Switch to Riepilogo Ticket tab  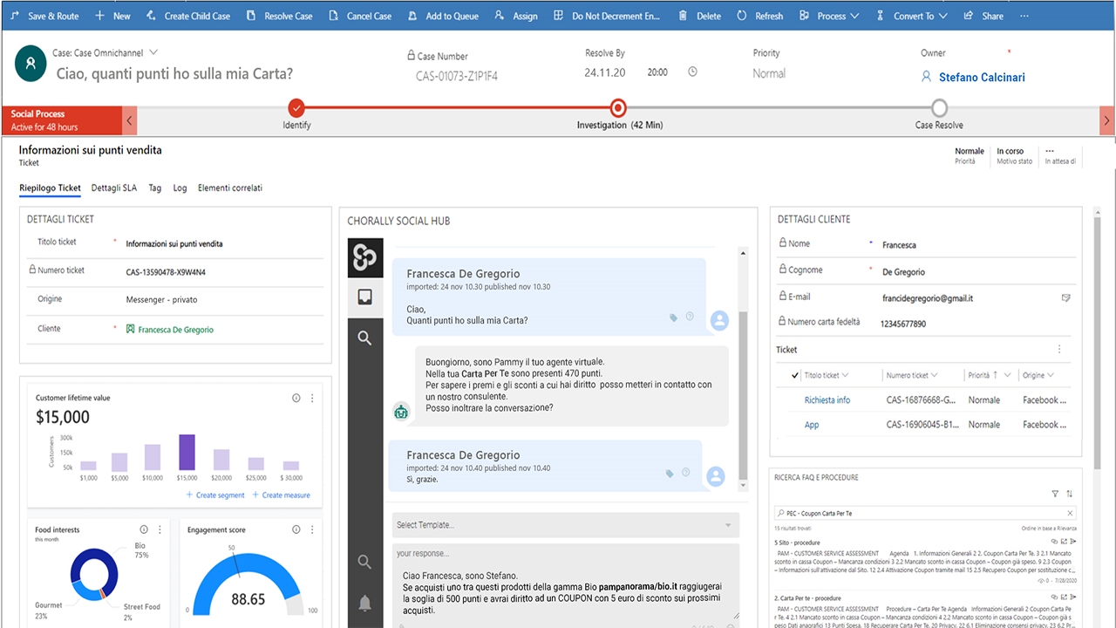click(50, 188)
